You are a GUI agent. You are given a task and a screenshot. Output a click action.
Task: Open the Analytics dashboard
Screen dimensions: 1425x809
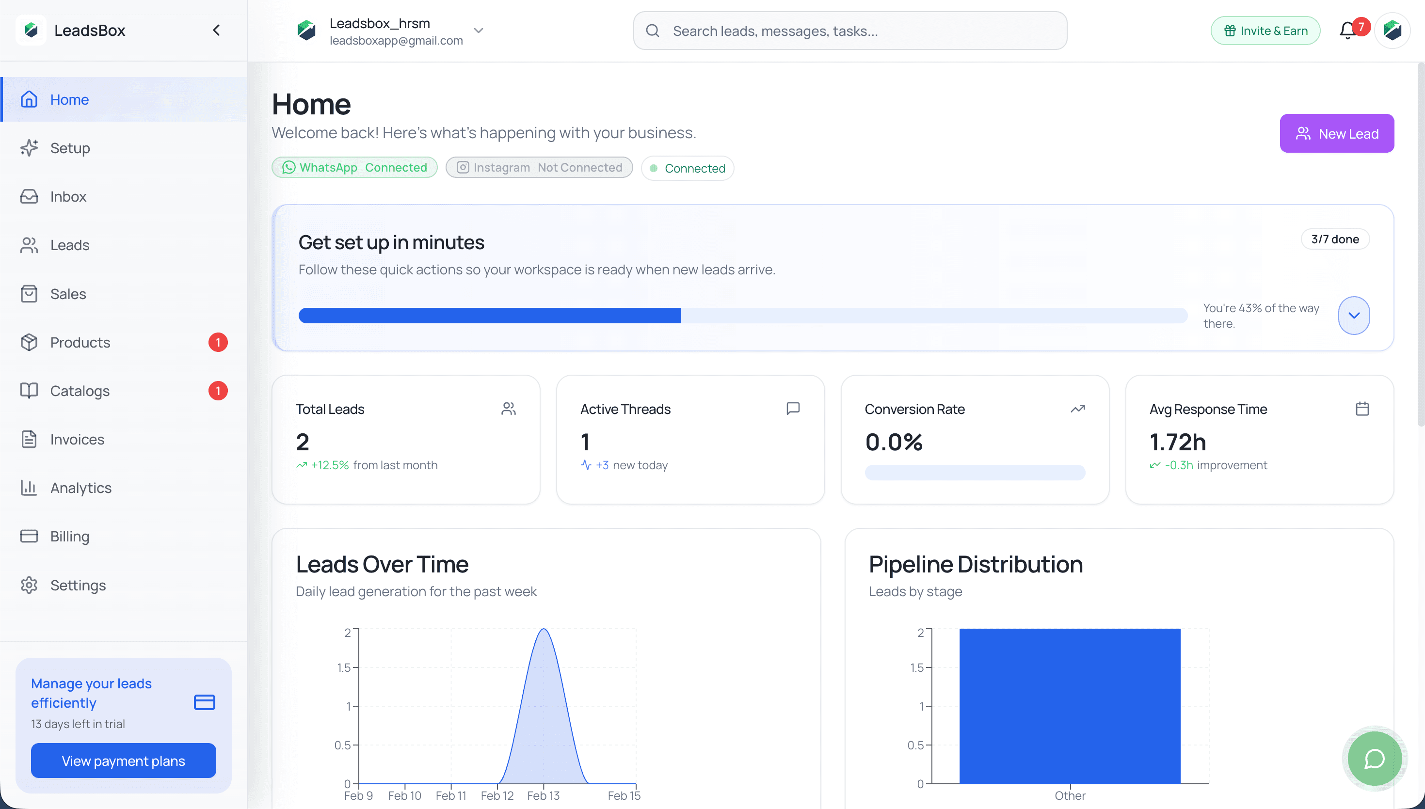coord(81,487)
